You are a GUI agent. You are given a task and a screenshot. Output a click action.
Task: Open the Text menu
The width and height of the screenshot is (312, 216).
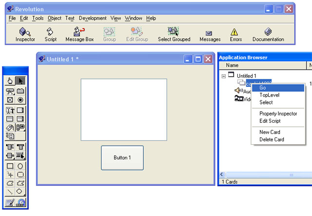pyautogui.click(x=70, y=18)
